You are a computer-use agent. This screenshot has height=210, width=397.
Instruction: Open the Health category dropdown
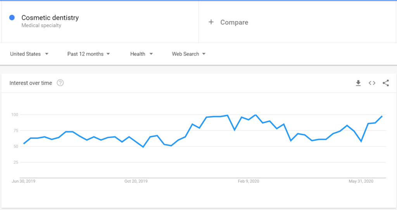tap(142, 54)
